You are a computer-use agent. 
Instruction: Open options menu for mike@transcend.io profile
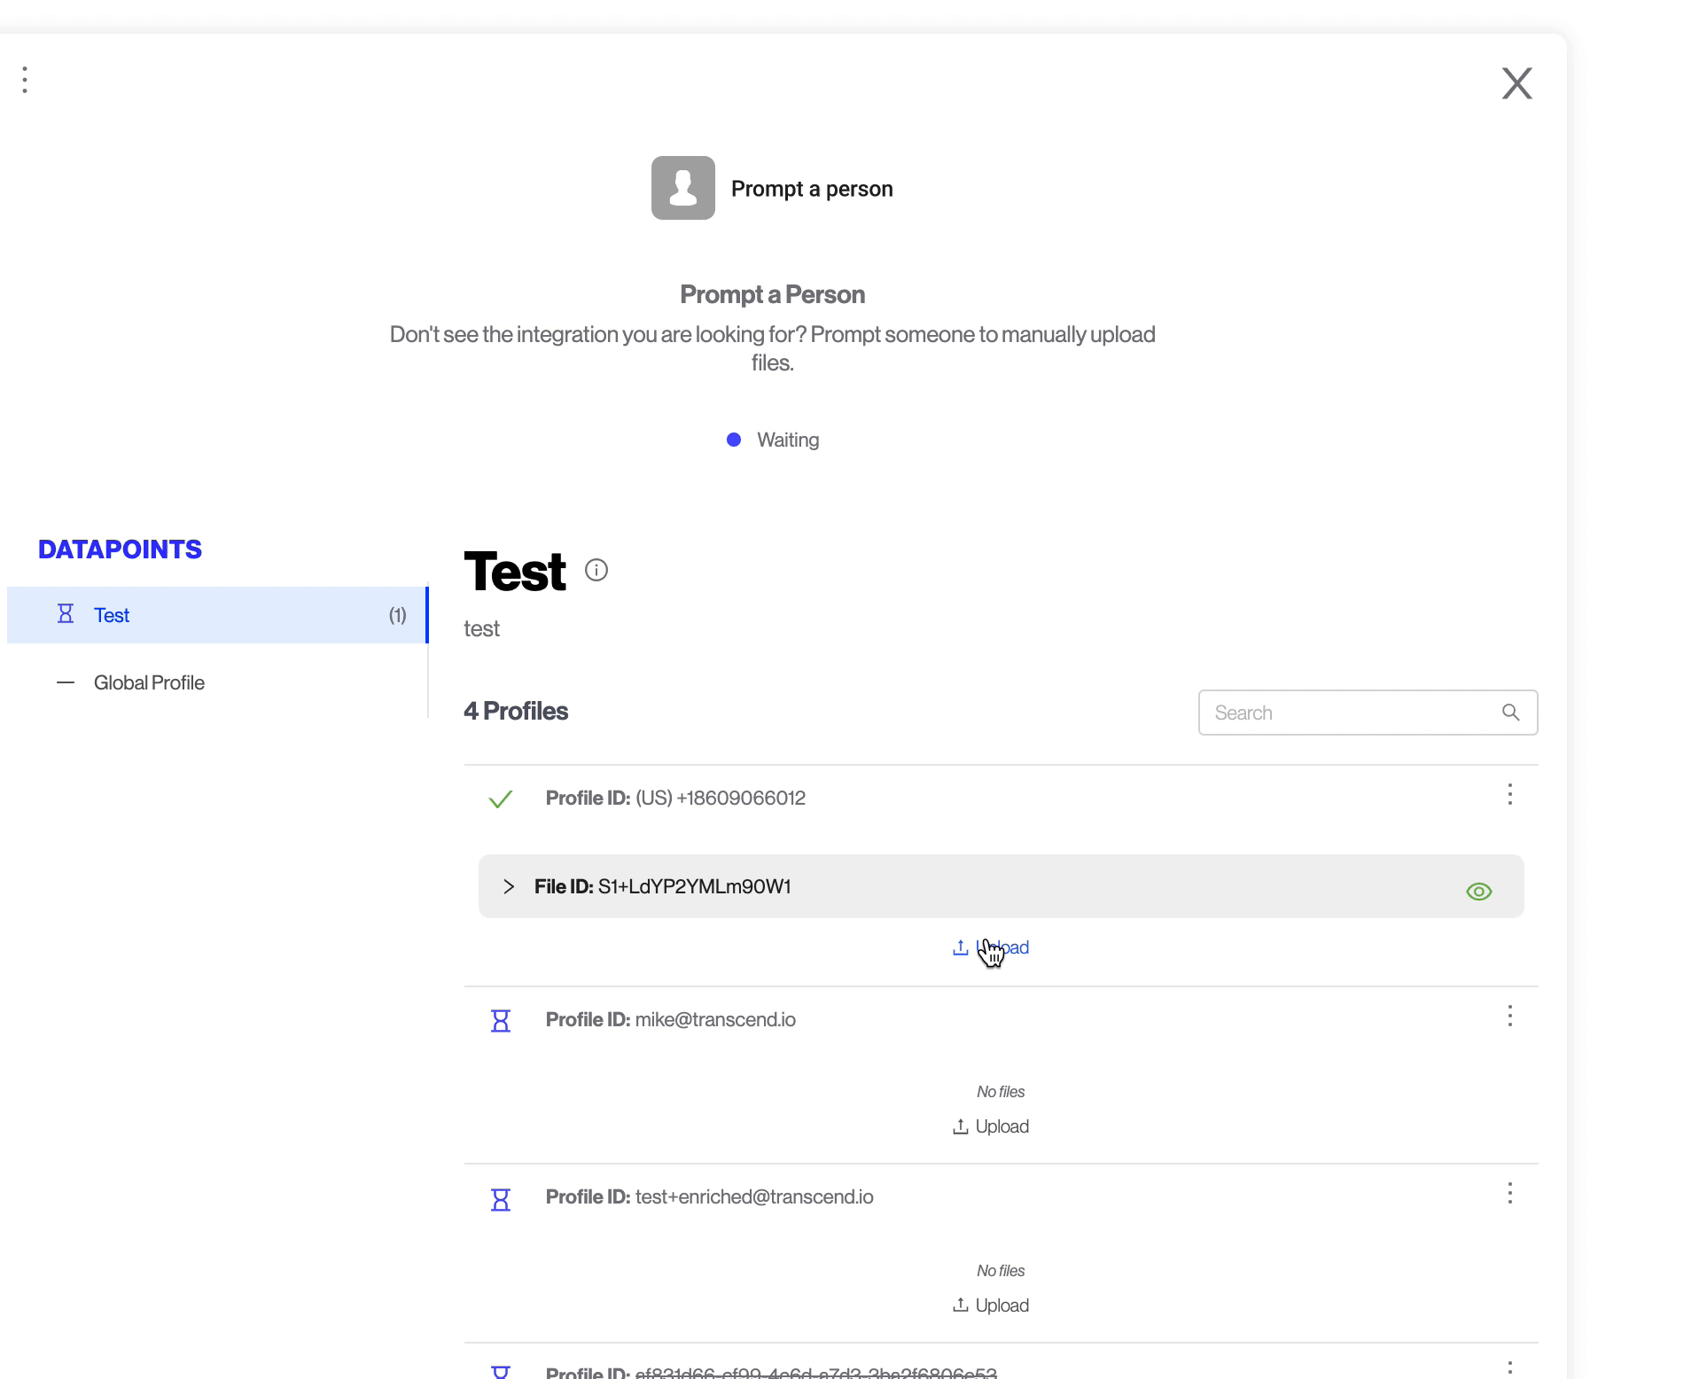coord(1509,1016)
